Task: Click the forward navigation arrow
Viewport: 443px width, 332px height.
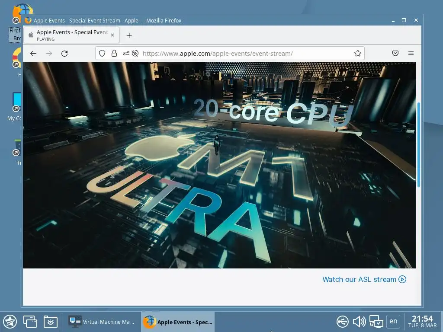Action: point(49,53)
